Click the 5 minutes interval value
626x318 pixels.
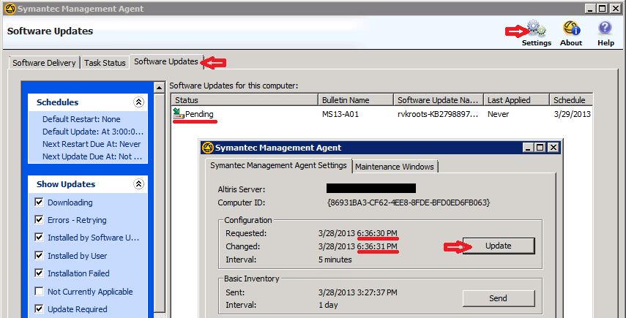click(335, 260)
